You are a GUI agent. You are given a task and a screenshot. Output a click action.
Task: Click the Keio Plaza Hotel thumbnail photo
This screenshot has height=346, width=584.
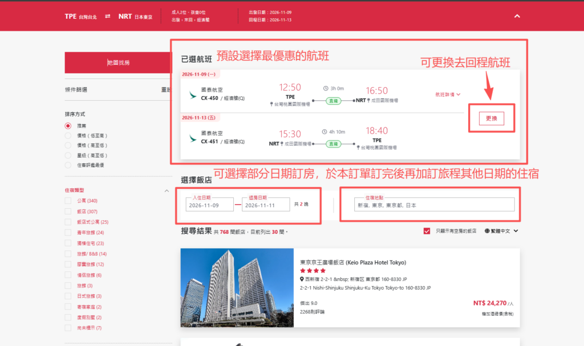pos(237,288)
